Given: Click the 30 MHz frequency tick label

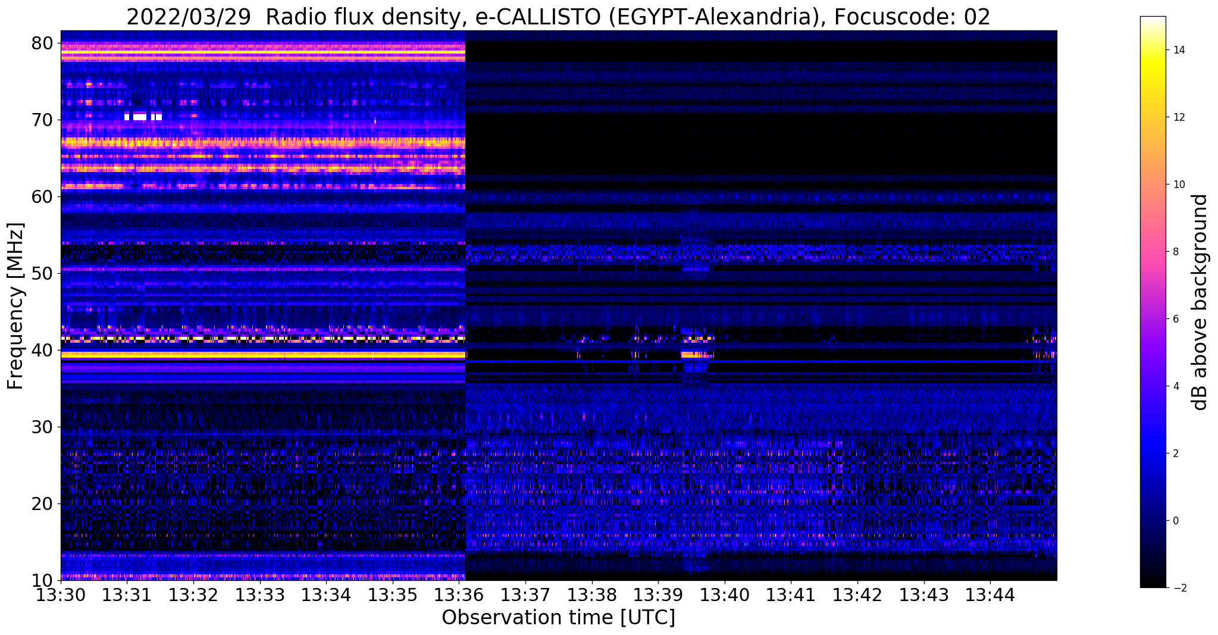Looking at the screenshot, I should pos(43,427).
